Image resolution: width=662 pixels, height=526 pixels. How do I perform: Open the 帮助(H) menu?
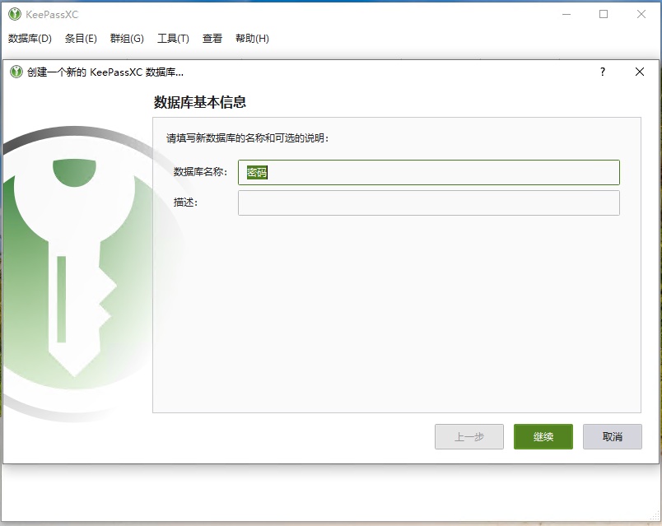251,38
